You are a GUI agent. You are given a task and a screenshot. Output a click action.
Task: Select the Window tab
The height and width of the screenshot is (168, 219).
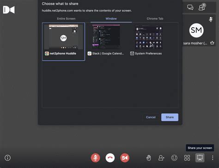(111, 19)
